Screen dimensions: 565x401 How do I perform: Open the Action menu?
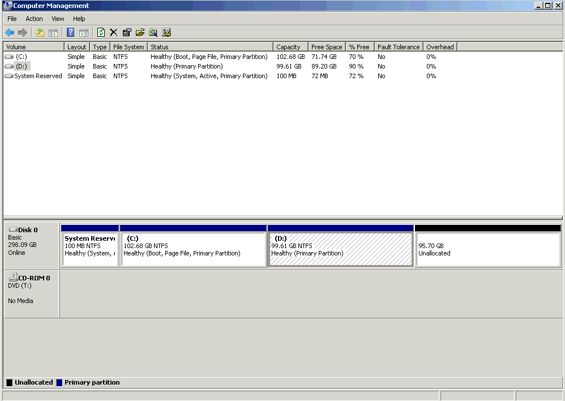[34, 19]
